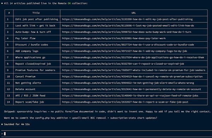Image resolution: width=212 pixels, height=138 pixels.
Task: Click row number 10 in the table
Action: pos(8,77)
